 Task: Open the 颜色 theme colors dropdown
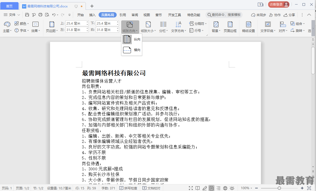22,24
